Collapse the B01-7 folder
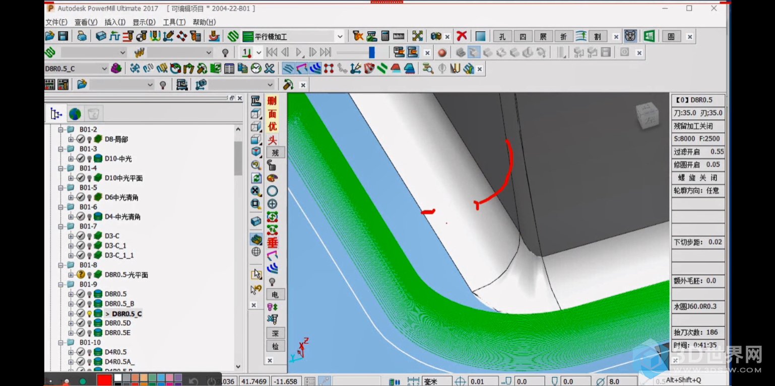The image size is (775, 386). 60,226
